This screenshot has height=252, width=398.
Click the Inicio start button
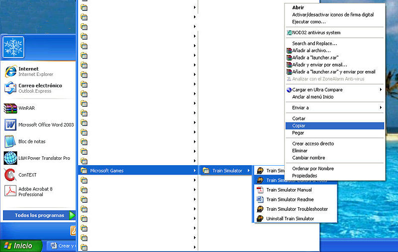coord(20,246)
